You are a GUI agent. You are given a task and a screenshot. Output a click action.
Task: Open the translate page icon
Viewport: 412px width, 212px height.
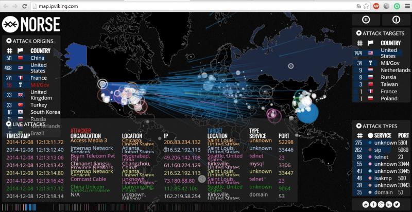(x=358, y=6)
